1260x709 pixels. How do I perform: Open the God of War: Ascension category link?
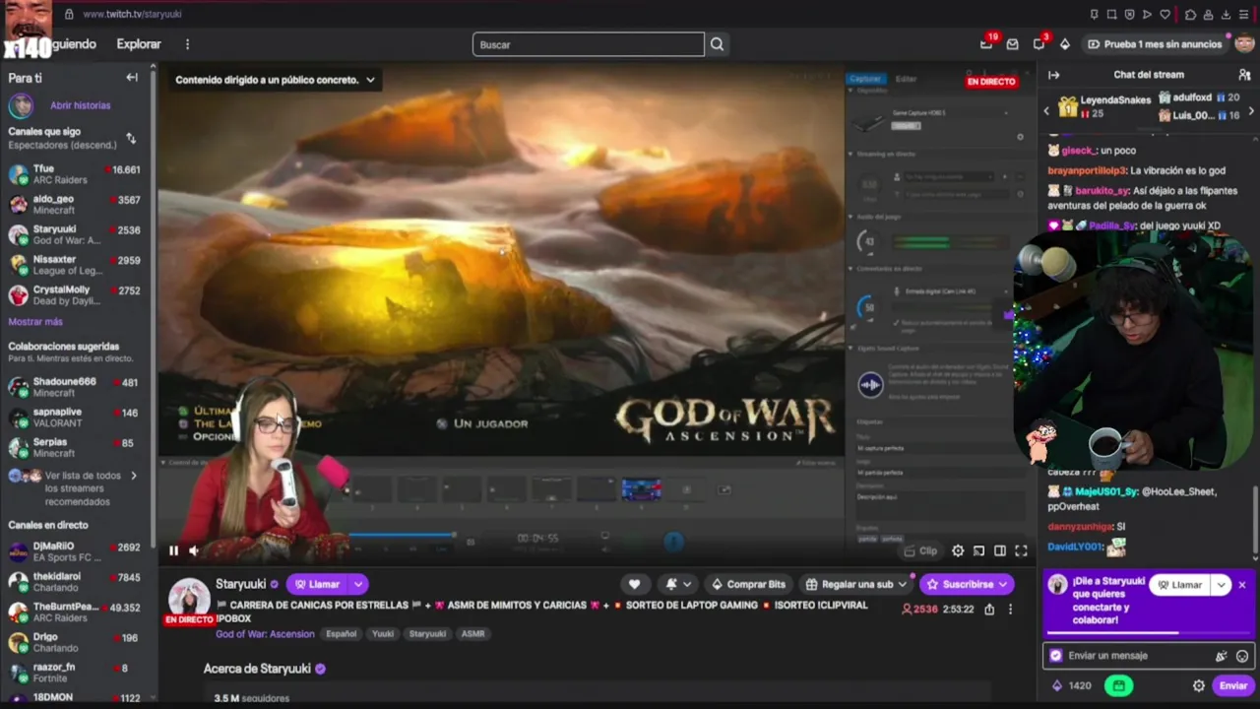tap(265, 634)
